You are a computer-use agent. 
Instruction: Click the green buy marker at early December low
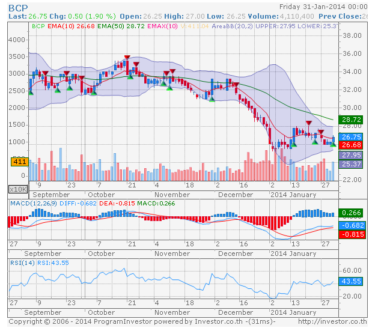pos(212,99)
